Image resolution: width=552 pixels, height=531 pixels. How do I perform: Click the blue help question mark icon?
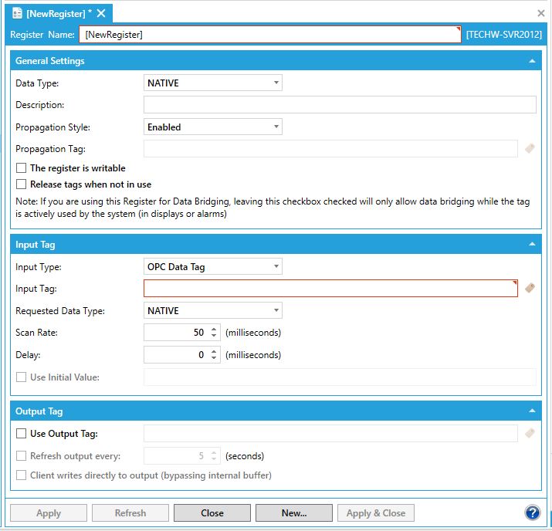pos(532,513)
